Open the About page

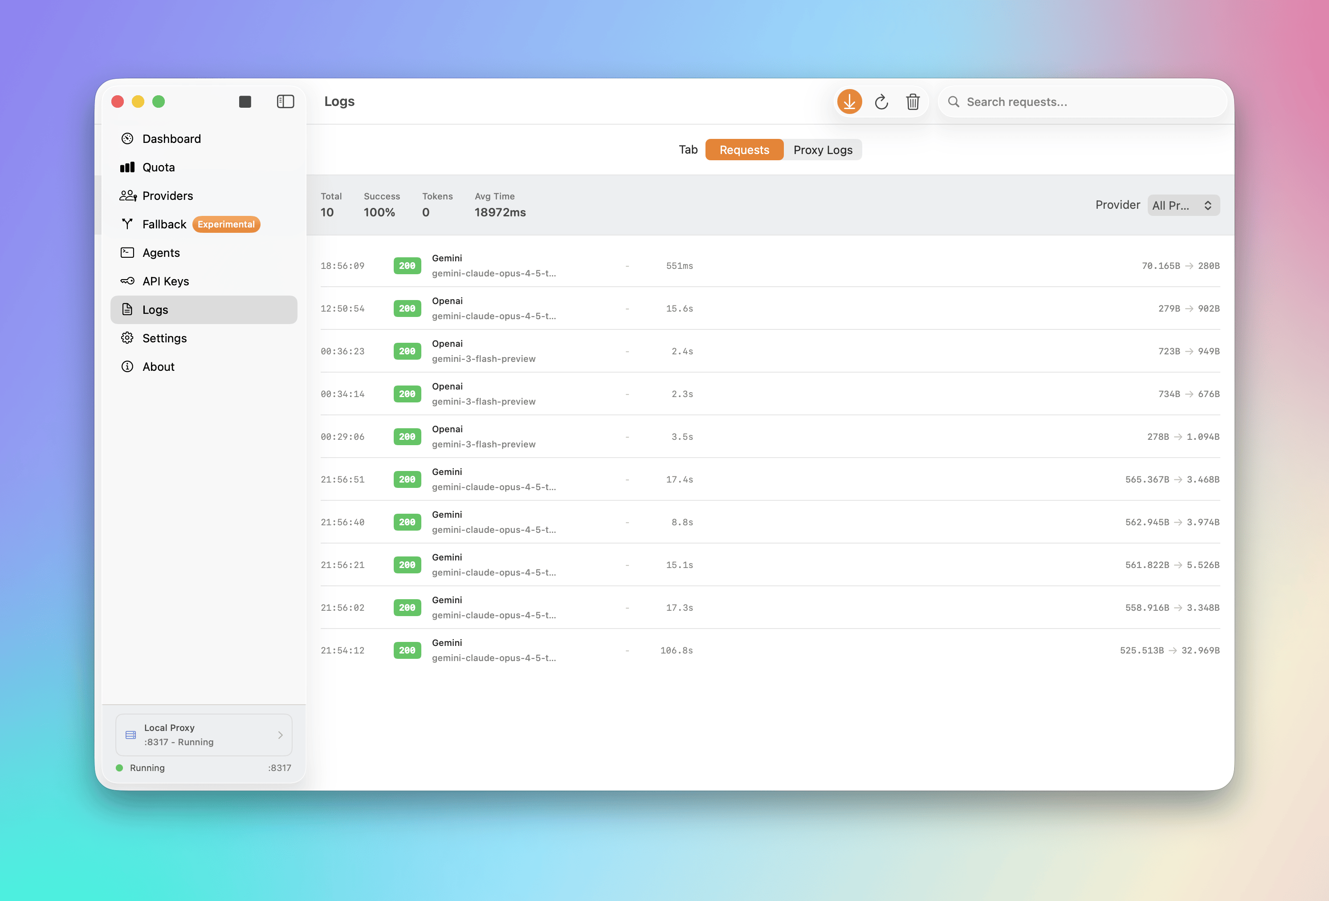[158, 367]
